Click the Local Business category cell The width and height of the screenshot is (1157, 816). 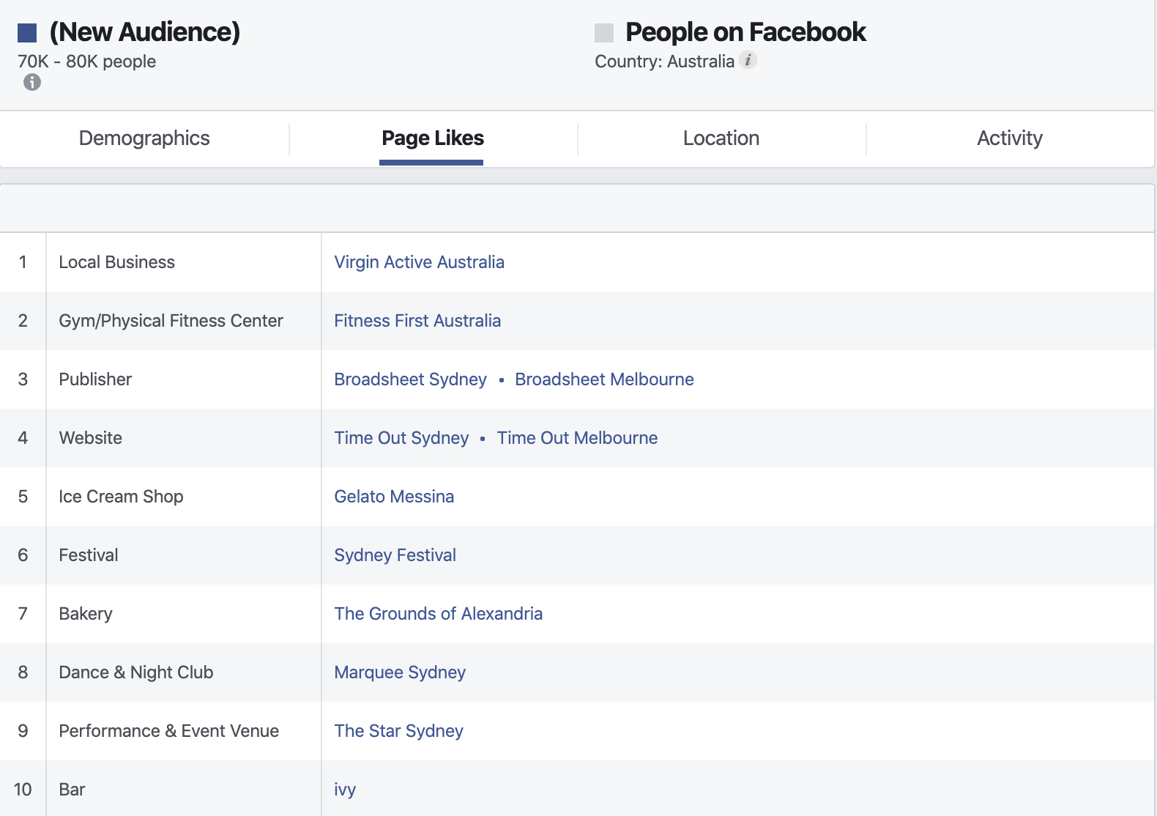pos(184,262)
